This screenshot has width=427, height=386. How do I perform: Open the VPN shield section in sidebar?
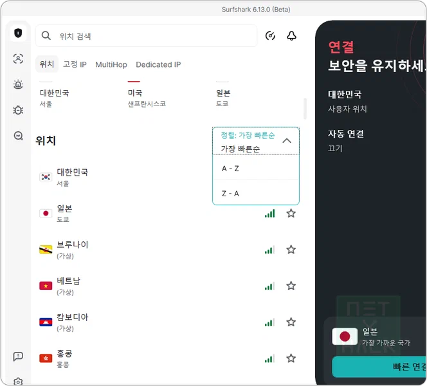coord(18,33)
